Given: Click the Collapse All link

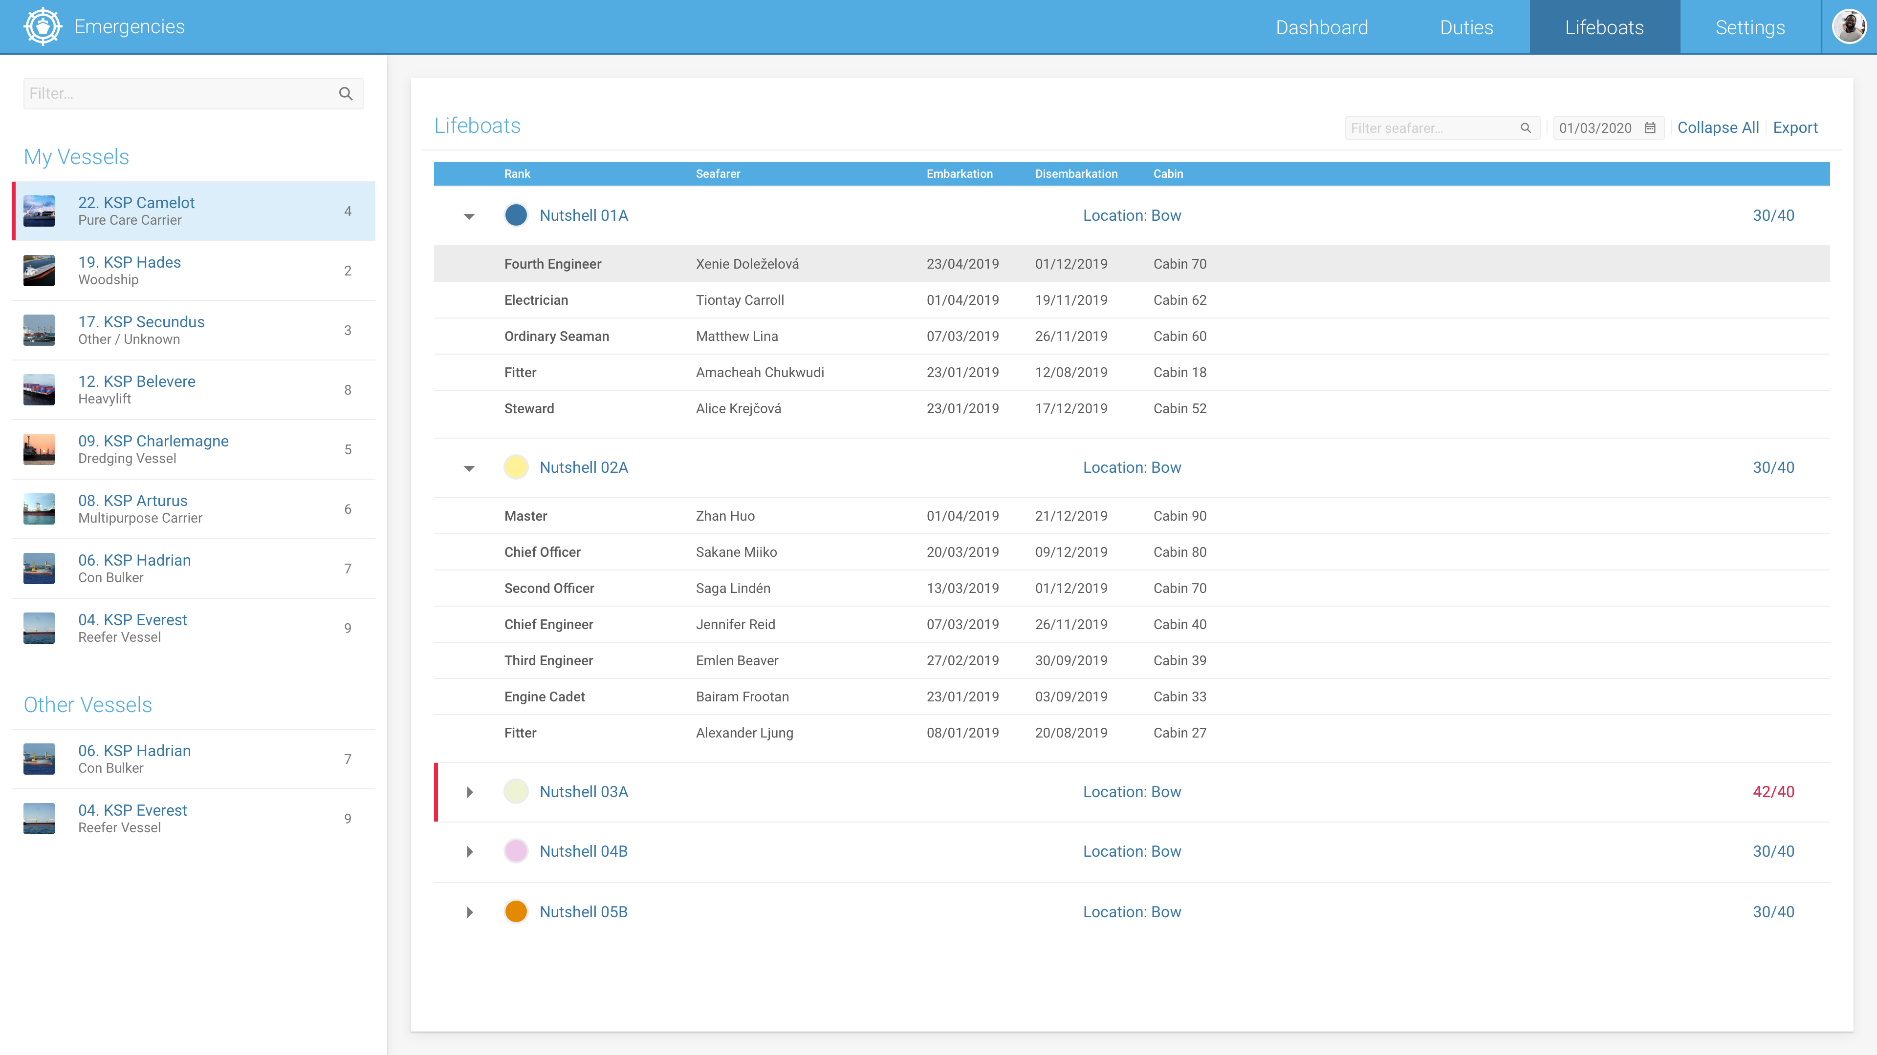Looking at the screenshot, I should tap(1718, 128).
